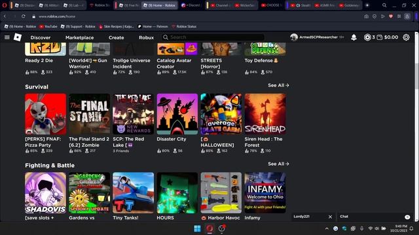Click the browser address bar URL
The height and width of the screenshot is (235, 419).
pyautogui.click(x=57, y=16)
